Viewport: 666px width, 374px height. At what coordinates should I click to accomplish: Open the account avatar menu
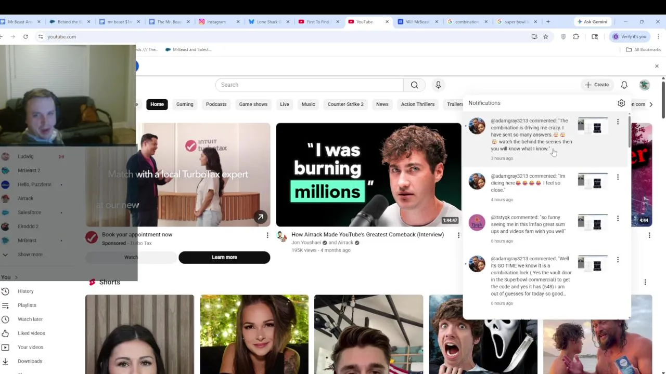(645, 85)
